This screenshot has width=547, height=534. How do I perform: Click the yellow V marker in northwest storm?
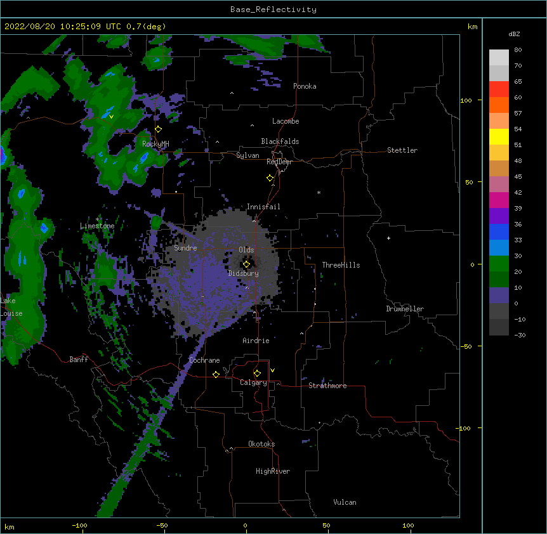[111, 117]
